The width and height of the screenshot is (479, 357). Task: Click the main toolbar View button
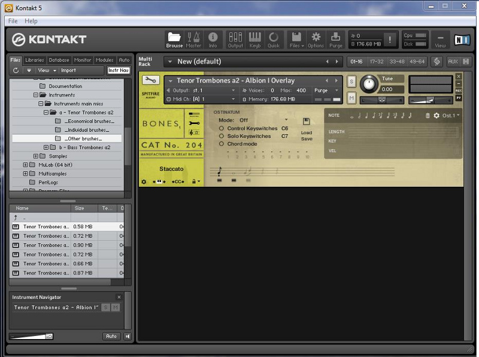440,40
